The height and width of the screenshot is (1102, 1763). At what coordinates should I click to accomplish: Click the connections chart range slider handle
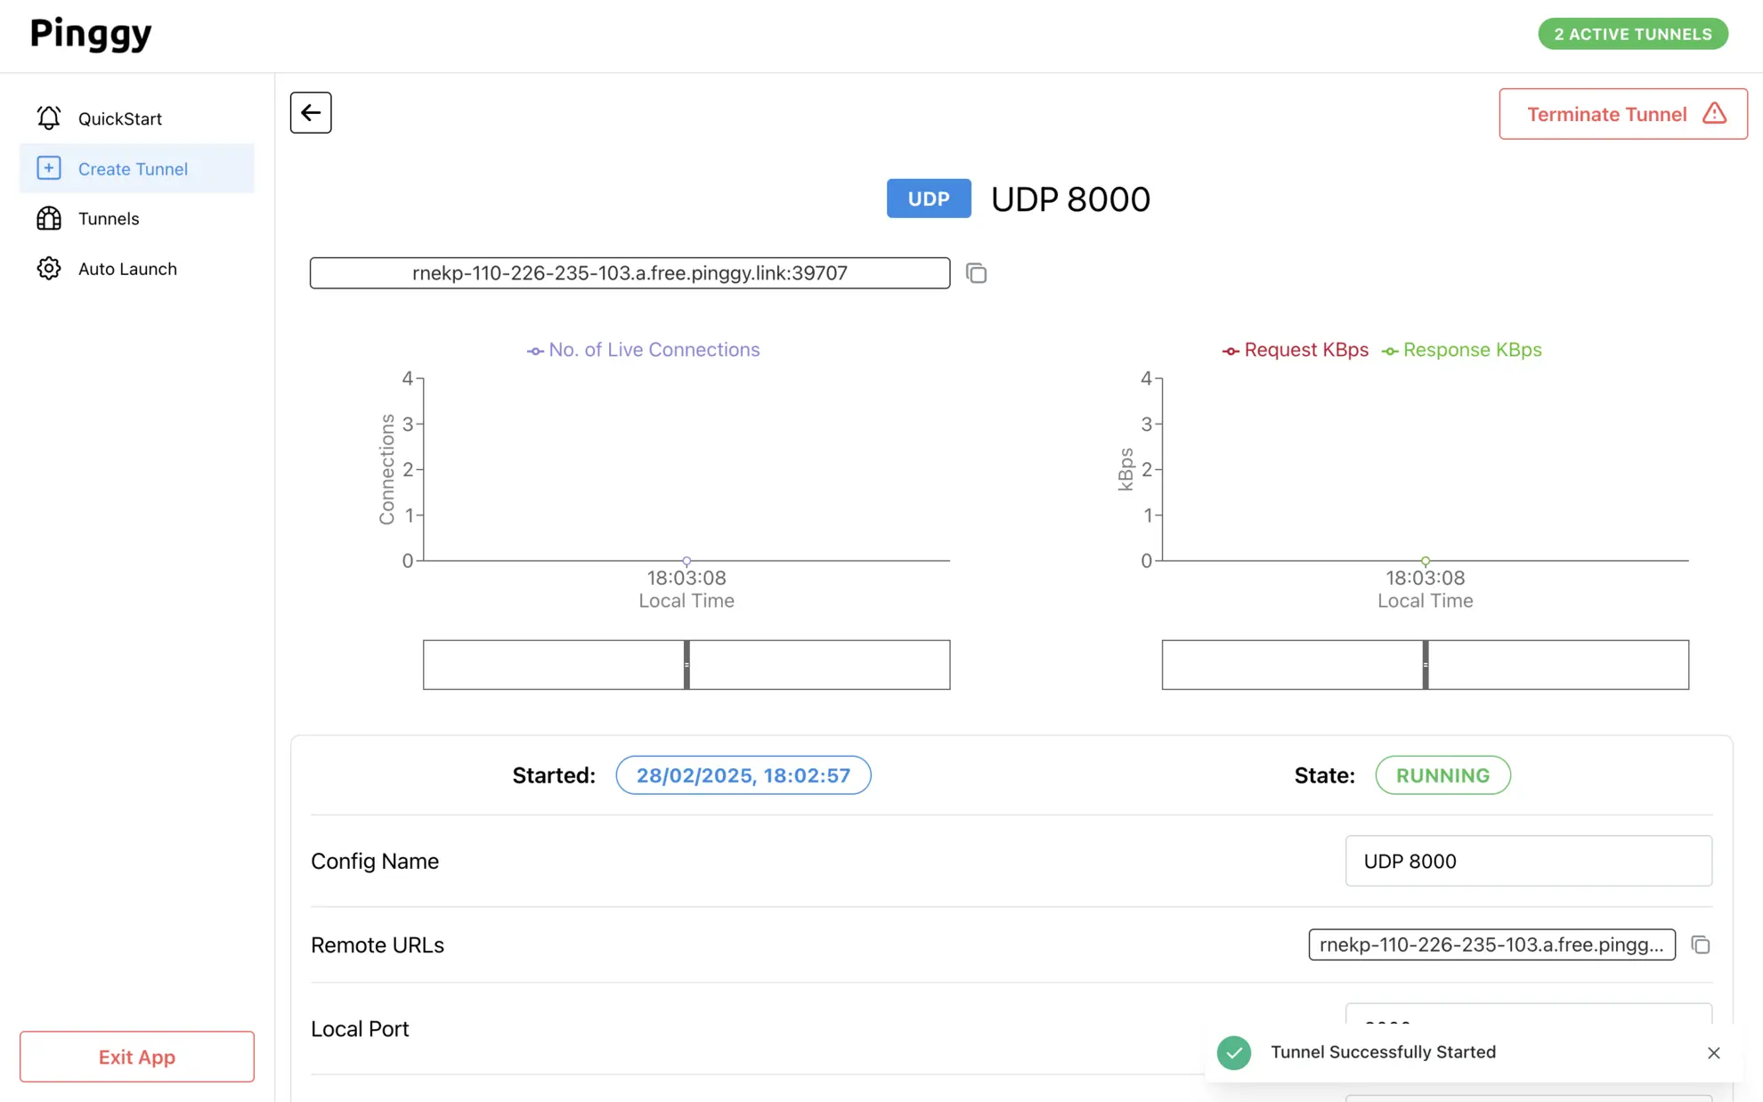(x=687, y=665)
